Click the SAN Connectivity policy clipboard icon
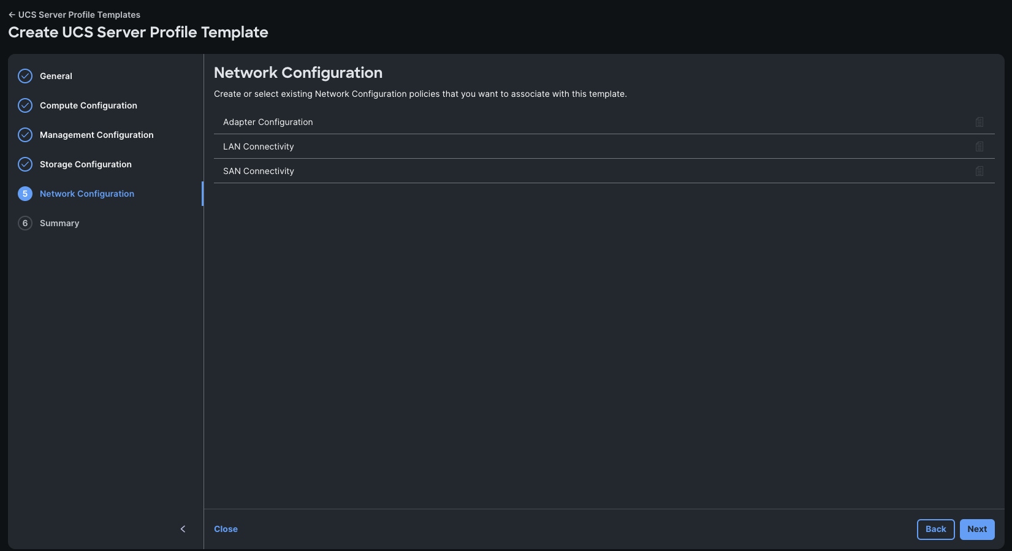 (x=980, y=171)
